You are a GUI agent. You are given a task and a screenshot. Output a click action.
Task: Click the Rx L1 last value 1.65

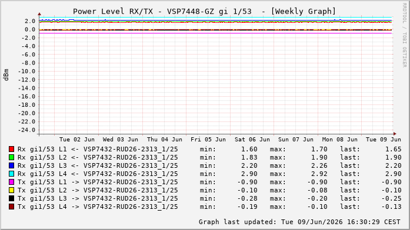click(x=393, y=149)
